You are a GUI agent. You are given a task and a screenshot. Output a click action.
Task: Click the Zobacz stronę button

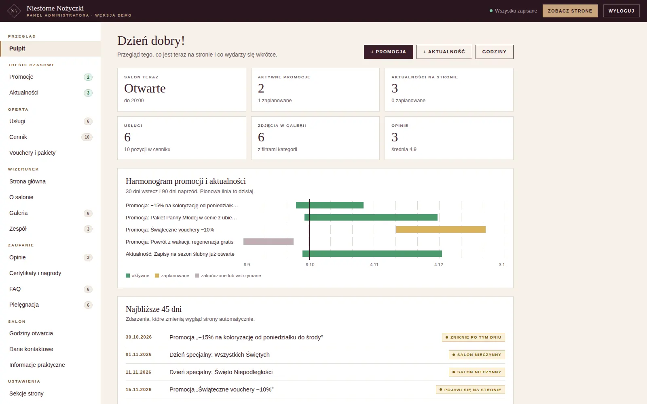point(570,11)
